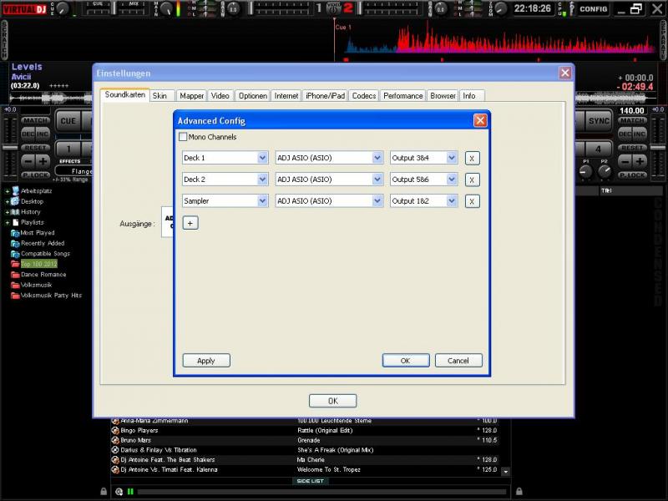This screenshot has height=501, width=668.
Task: Open the Output 3&4 channel dropdown
Action: [x=424, y=158]
